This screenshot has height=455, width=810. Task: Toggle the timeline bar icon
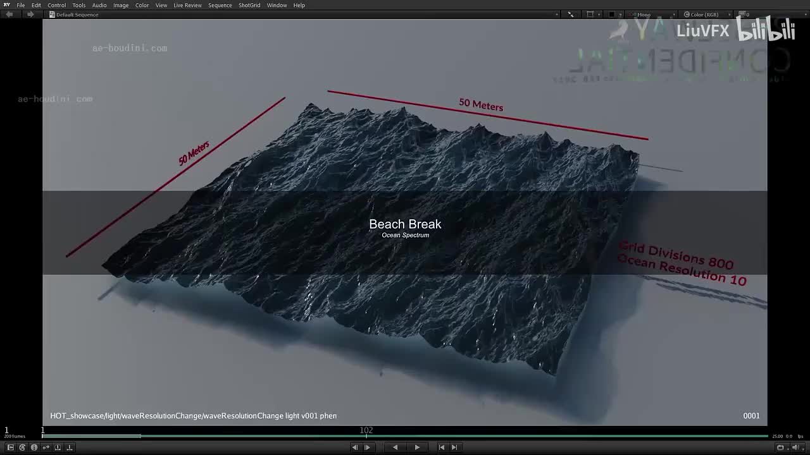point(70,447)
